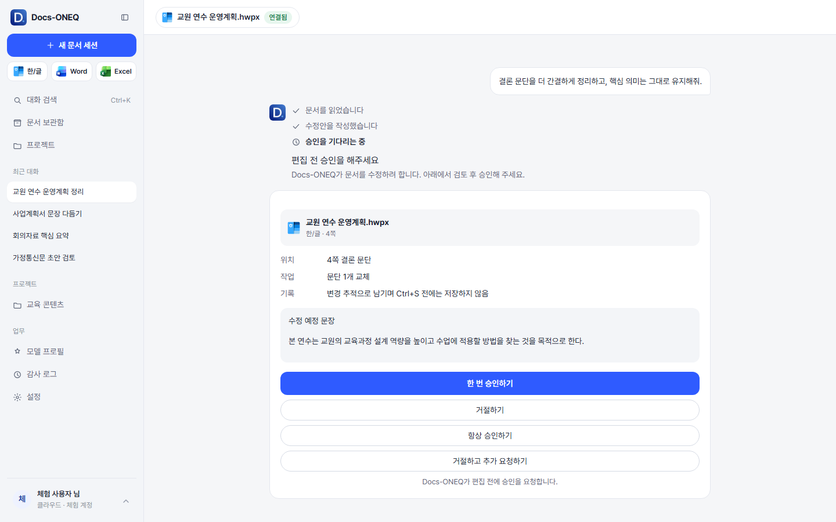Open 감사 로그

(71, 374)
